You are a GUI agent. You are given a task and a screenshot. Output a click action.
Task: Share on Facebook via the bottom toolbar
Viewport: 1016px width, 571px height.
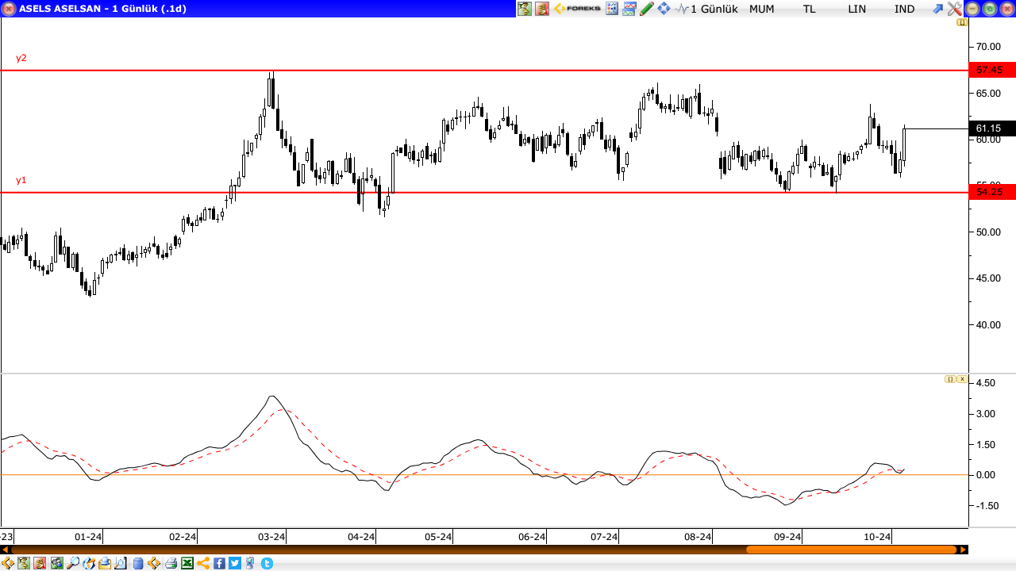219,563
